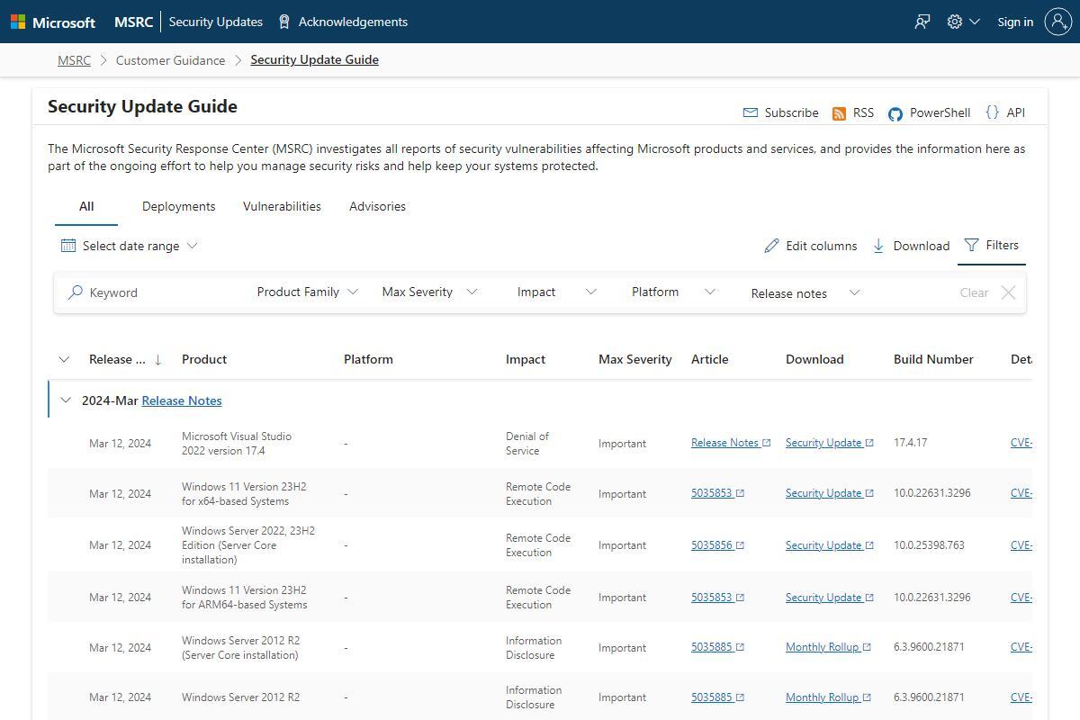Viewport: 1080px width, 720px height.
Task: Open the Max Severity filter dropdown
Action: click(429, 292)
